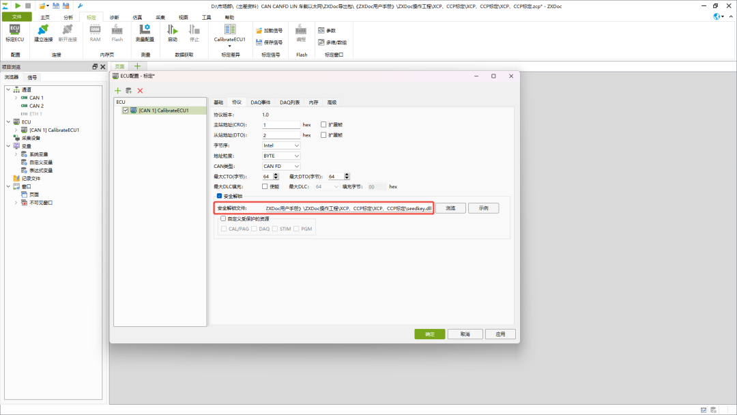Open 诊断 ribbon tab

114,17
